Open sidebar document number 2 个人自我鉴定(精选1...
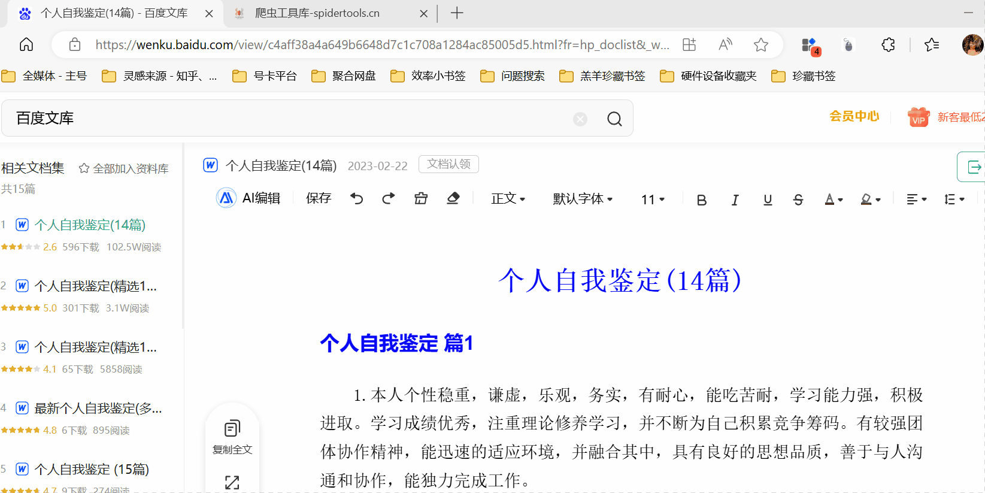The height and width of the screenshot is (493, 985). click(95, 286)
